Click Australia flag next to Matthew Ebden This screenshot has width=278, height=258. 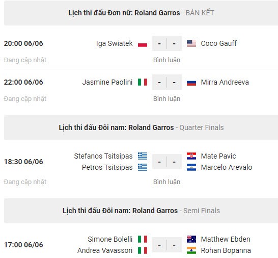coord(191,239)
